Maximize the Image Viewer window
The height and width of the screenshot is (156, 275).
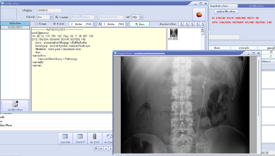pyautogui.click(x=254, y=53)
